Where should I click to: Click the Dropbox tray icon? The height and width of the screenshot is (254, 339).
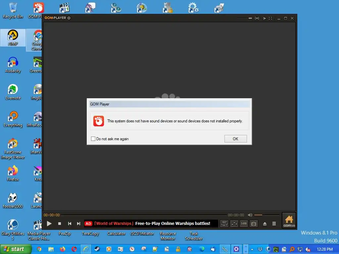260,249
